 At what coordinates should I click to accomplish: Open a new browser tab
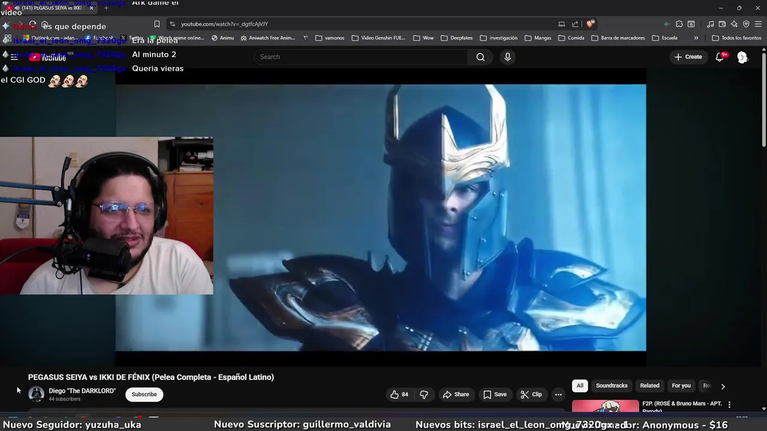(106, 8)
